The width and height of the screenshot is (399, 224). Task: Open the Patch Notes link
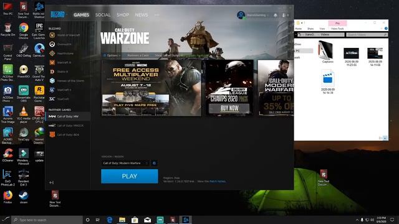tap(218, 181)
